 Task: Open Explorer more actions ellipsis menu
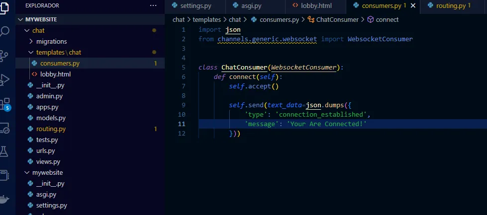click(153, 5)
